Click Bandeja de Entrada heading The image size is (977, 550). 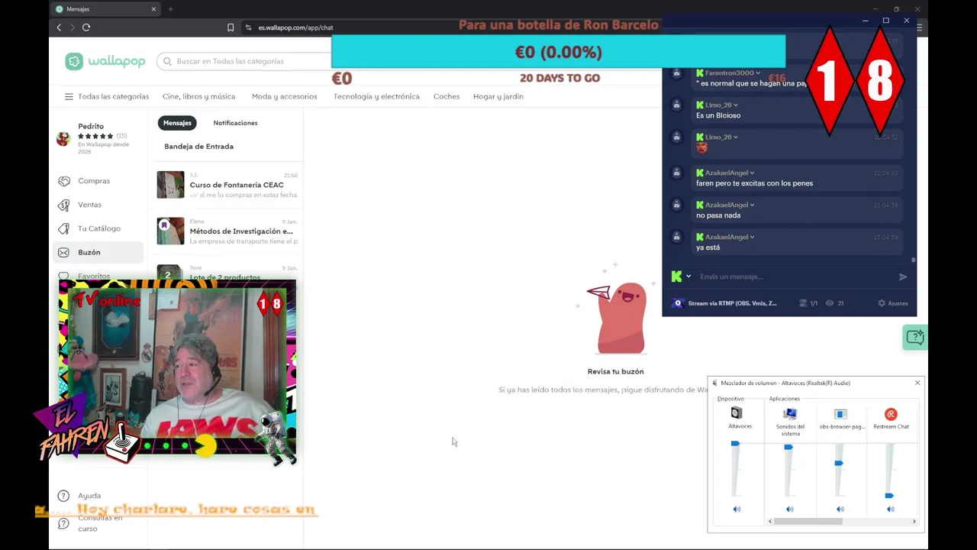tap(198, 147)
